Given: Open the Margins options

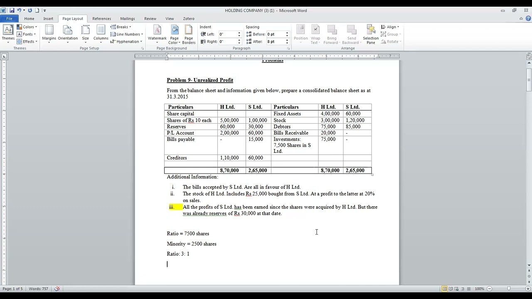Looking at the screenshot, I should (49, 34).
